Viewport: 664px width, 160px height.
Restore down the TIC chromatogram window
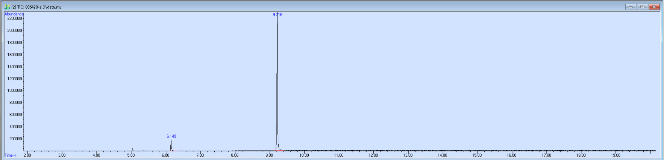click(x=642, y=7)
